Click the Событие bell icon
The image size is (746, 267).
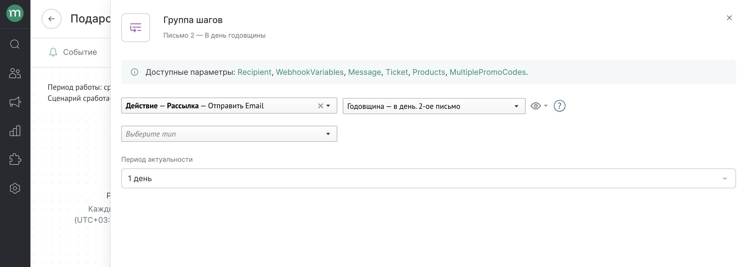53,52
